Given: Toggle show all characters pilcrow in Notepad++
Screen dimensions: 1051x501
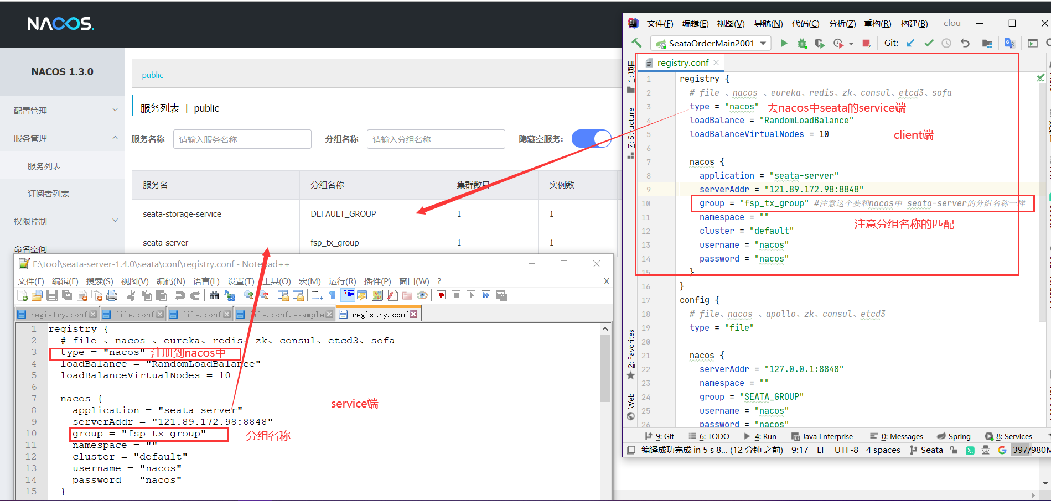Looking at the screenshot, I should [332, 295].
